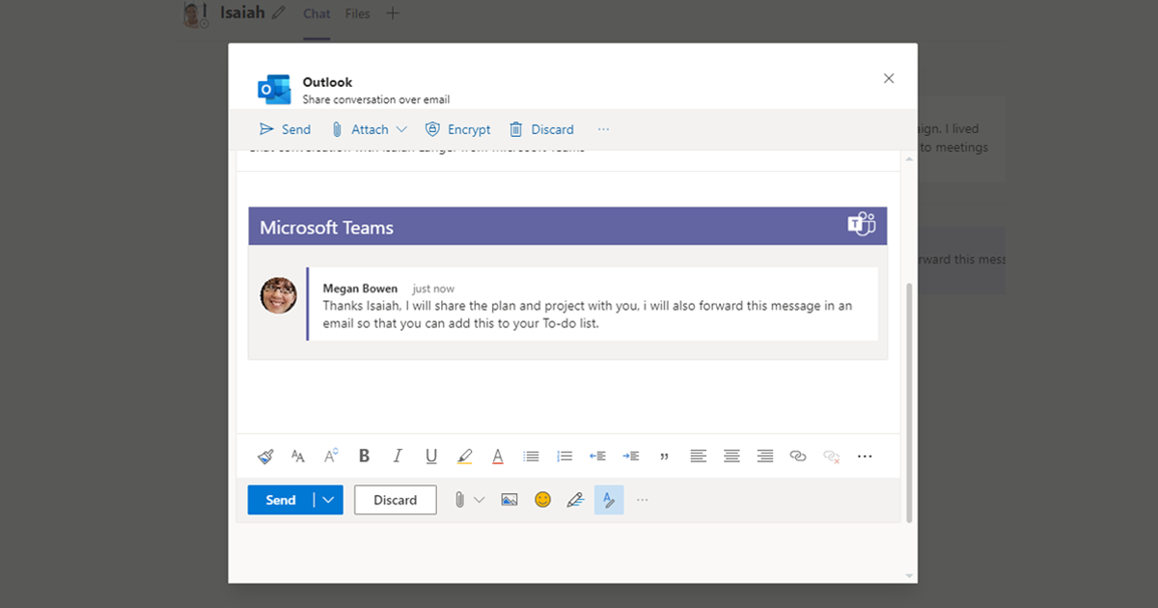Select the insert link icon
This screenshot has width=1158, height=608.
coord(798,456)
